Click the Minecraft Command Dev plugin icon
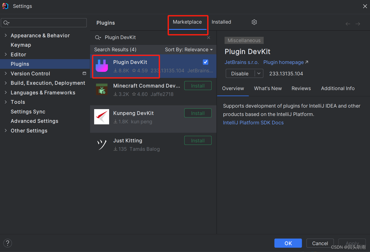370x252 pixels. 102,90
